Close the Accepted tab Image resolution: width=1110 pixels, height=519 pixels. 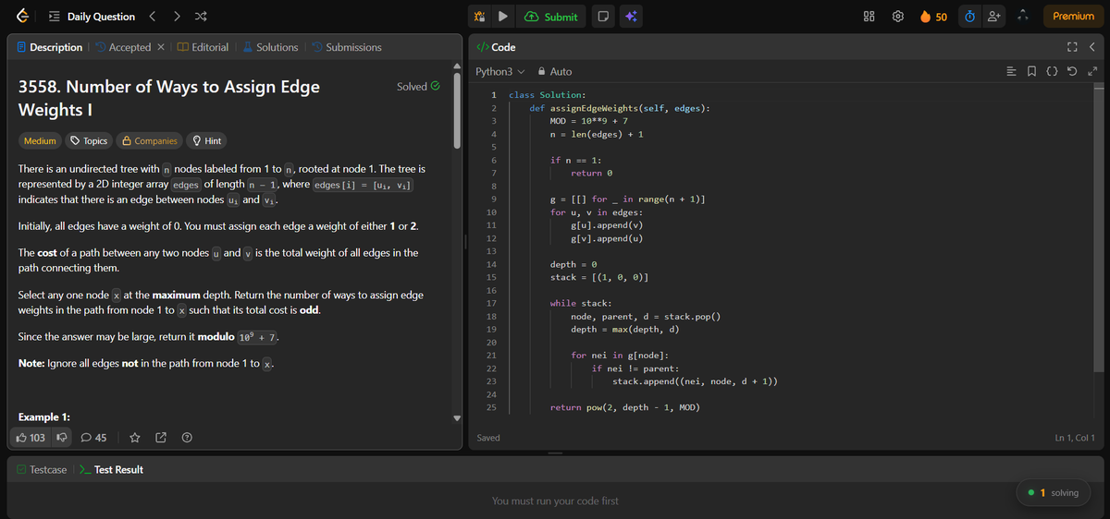[160, 47]
